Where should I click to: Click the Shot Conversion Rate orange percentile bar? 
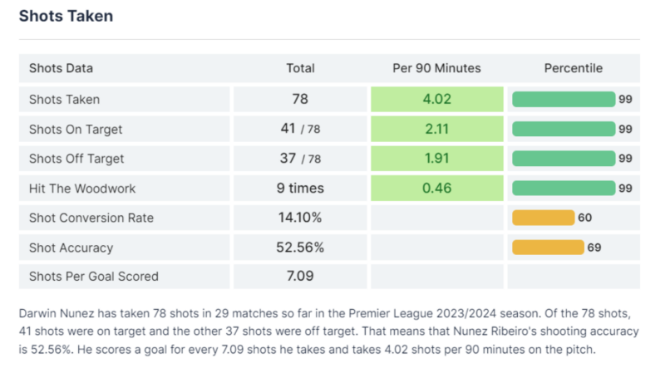click(543, 218)
